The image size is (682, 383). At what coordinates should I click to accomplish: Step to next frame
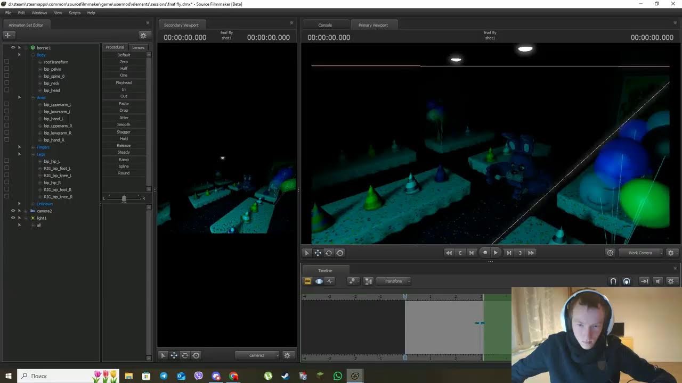(509, 253)
